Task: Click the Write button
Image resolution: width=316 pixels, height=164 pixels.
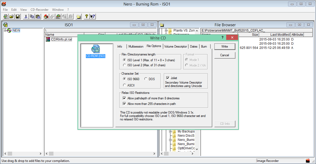Action: coord(225,47)
